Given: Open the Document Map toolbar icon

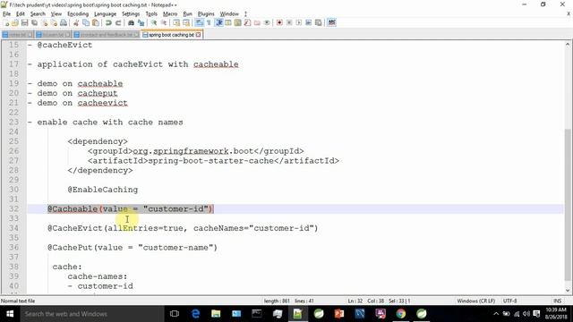Looking at the screenshot, I should tap(238, 22).
